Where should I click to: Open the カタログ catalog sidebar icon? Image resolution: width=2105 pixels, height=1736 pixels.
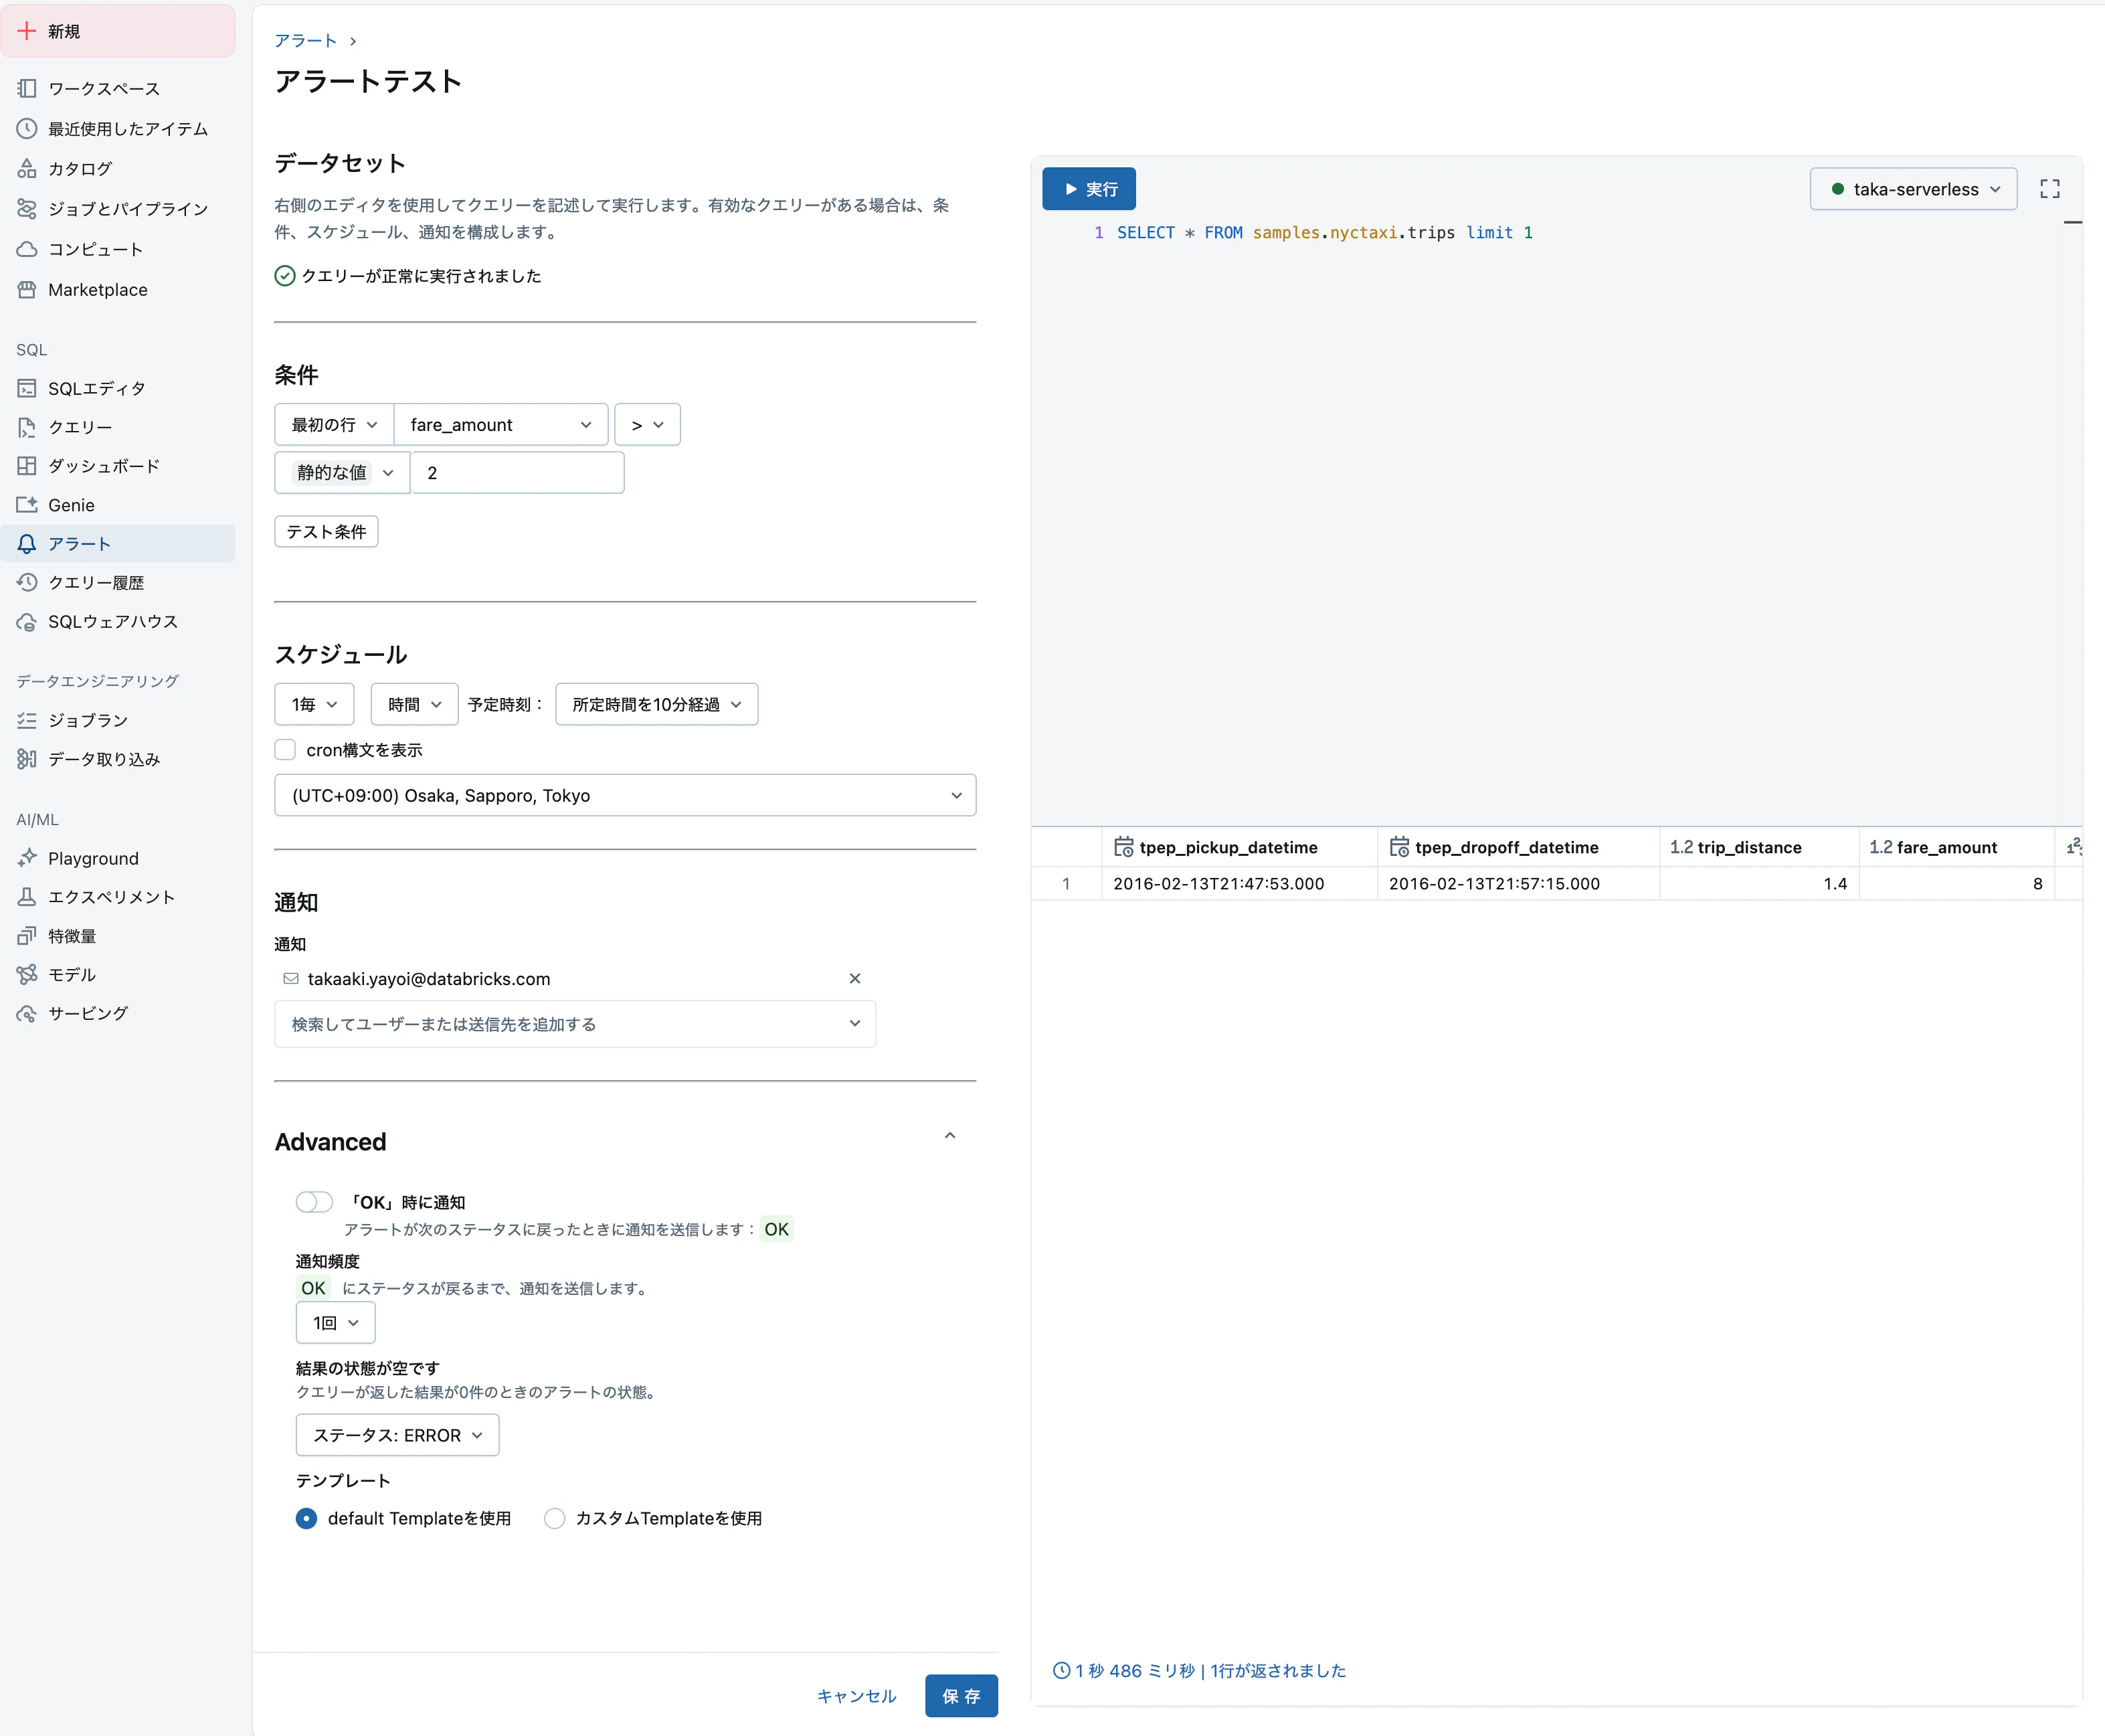point(27,169)
